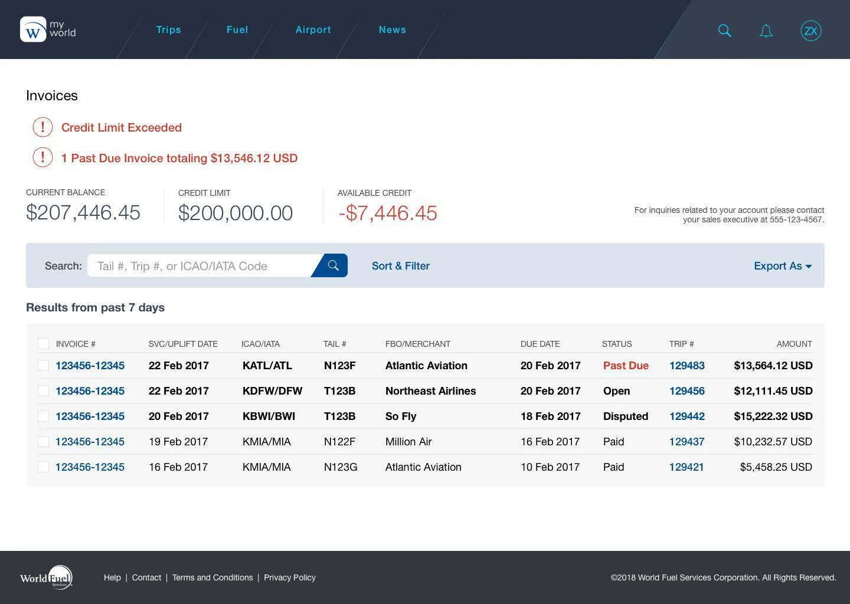Sort by INVOICE # column header
Screen dimensions: 850x604
[x=76, y=344]
